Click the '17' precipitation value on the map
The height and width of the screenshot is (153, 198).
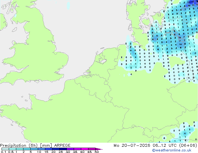click(x=193, y=2)
